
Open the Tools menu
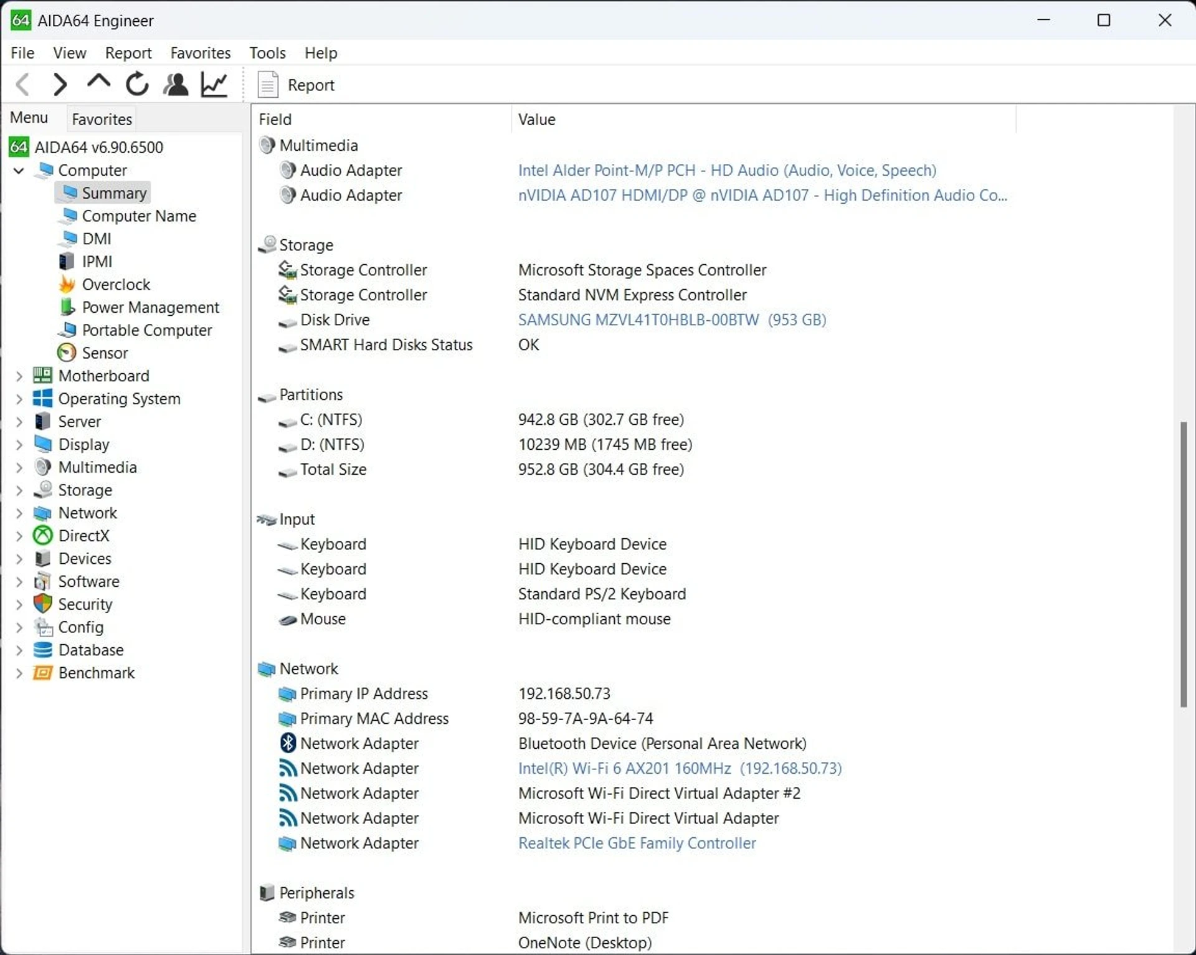point(267,53)
